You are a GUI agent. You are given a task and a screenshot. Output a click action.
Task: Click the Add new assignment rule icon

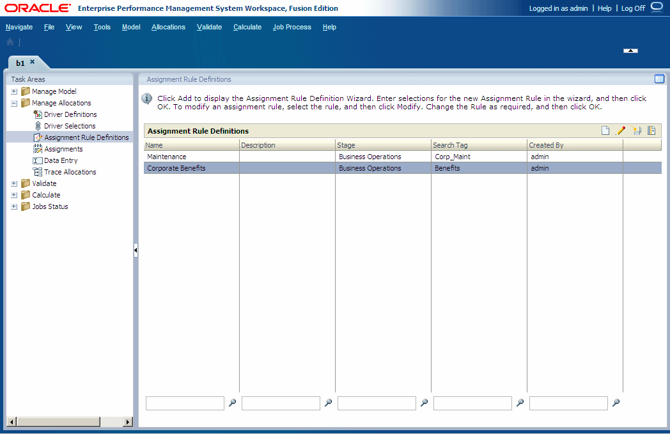pyautogui.click(x=605, y=130)
